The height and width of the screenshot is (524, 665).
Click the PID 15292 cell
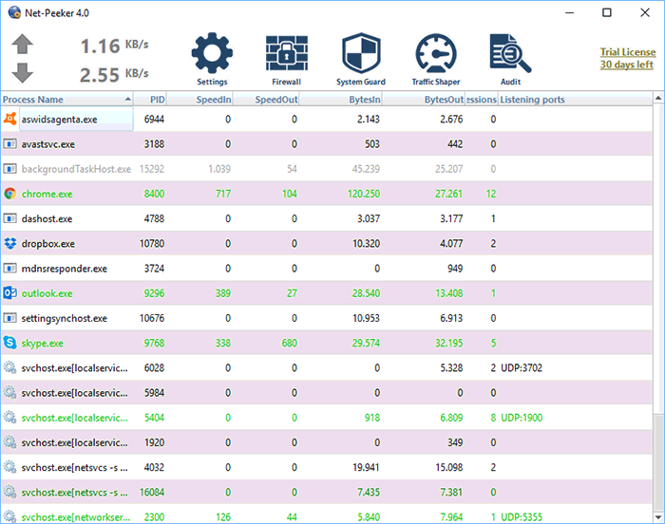coord(152,169)
